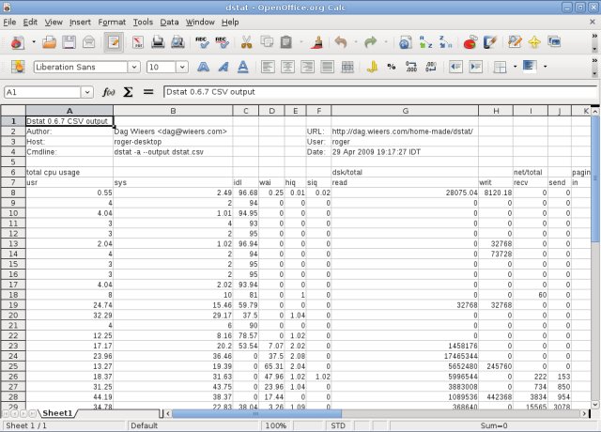Image resolution: width=601 pixels, height=432 pixels.
Task: Open the Edit menu
Action: click(x=30, y=23)
